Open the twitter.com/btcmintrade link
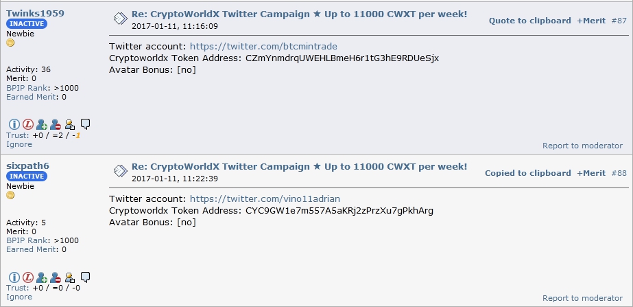The image size is (633, 307). [x=263, y=46]
